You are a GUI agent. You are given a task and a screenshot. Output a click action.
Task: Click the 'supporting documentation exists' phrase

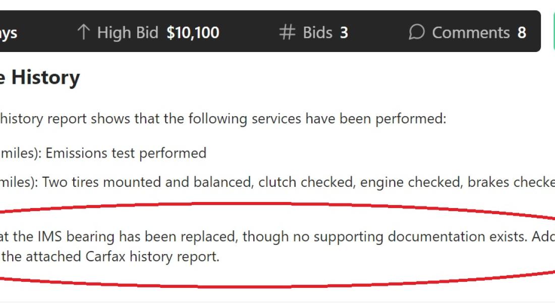coord(420,237)
